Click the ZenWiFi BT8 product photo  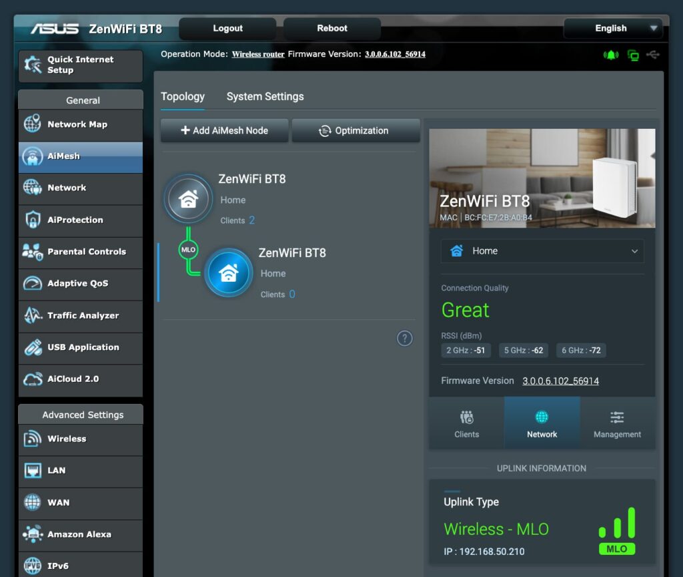pyautogui.click(x=542, y=178)
